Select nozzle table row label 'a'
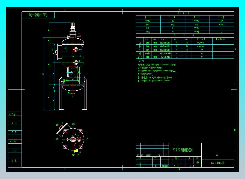Screen dimensions: 245x179 pos(140,43)
